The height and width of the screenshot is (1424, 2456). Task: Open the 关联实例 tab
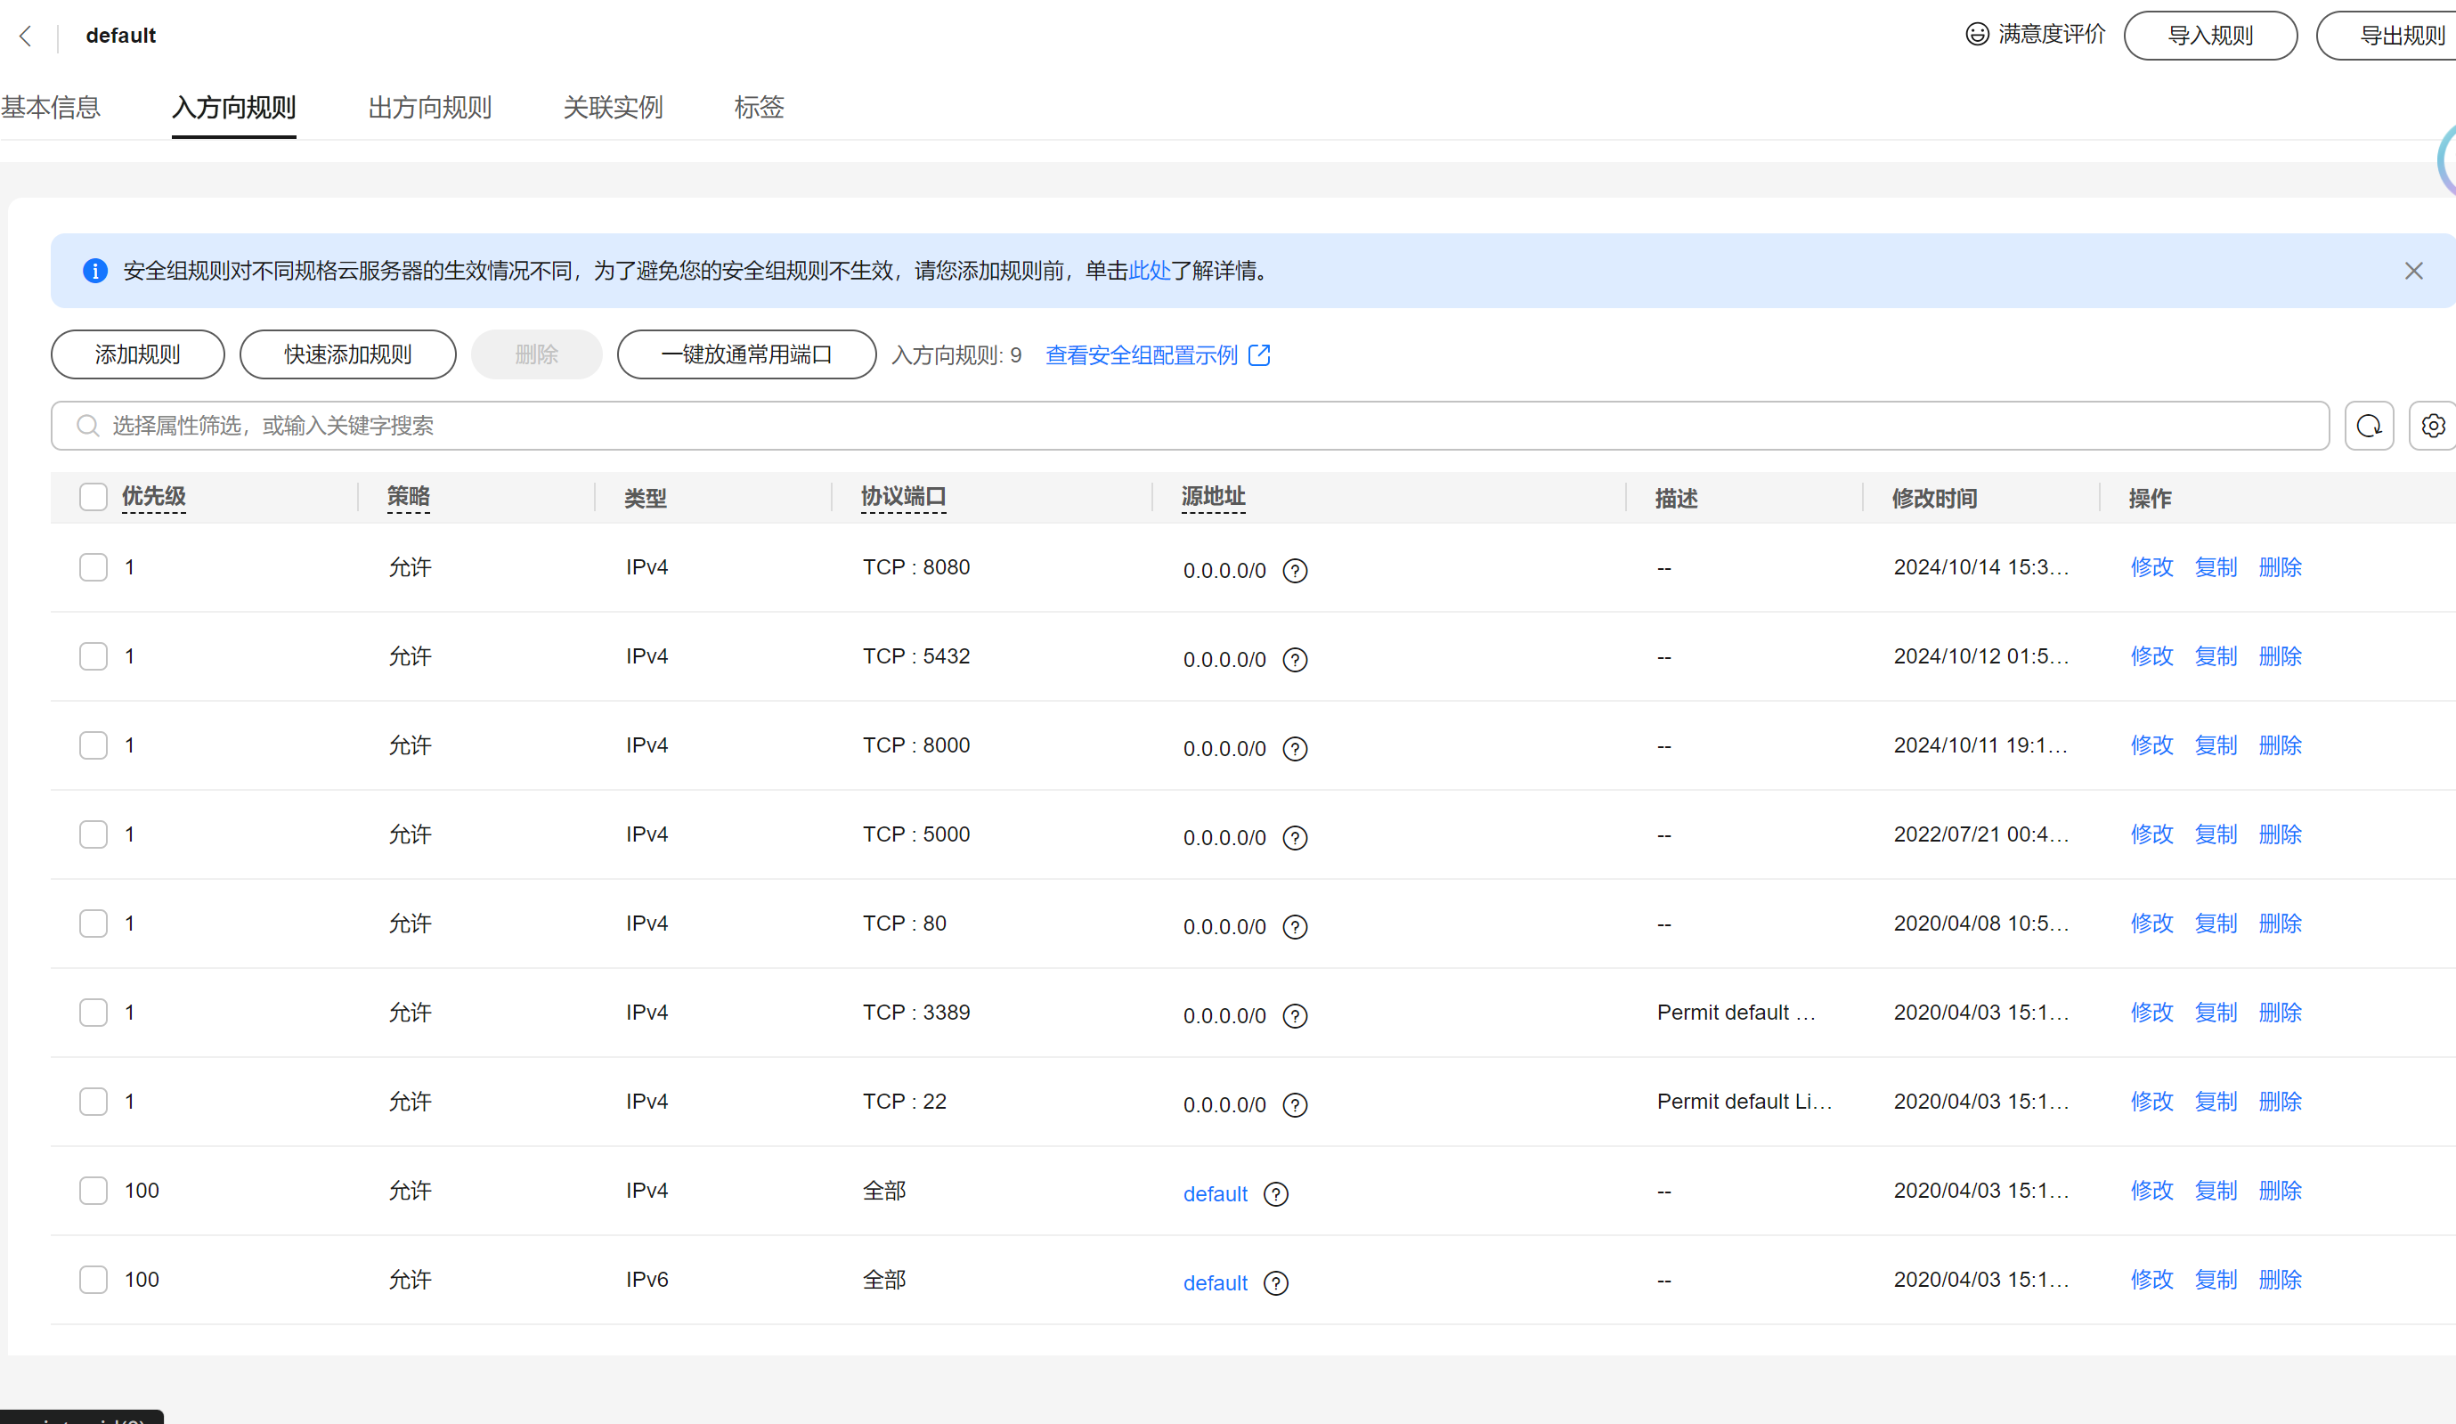point(613,107)
